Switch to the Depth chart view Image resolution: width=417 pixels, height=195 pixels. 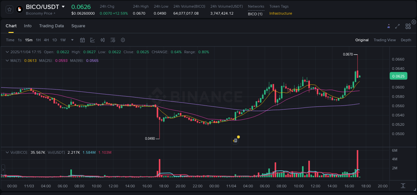pyautogui.click(x=406, y=40)
